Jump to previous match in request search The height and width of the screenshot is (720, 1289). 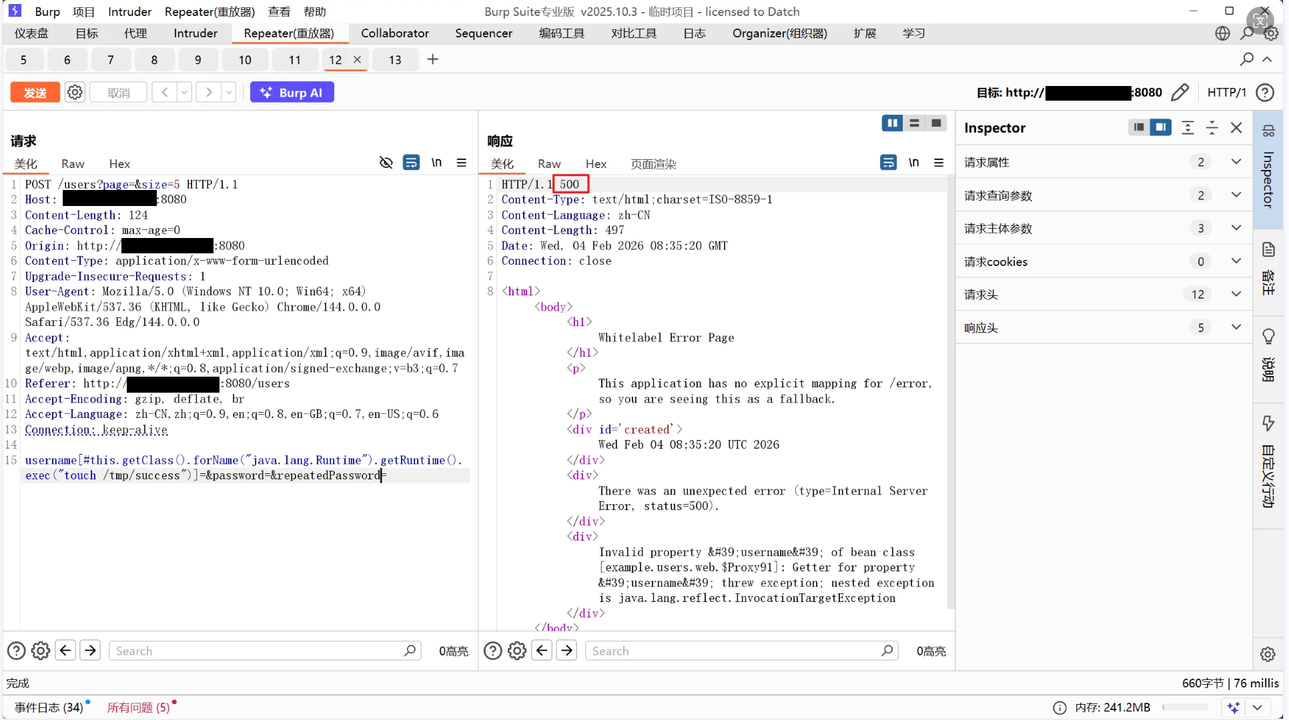tap(65, 650)
